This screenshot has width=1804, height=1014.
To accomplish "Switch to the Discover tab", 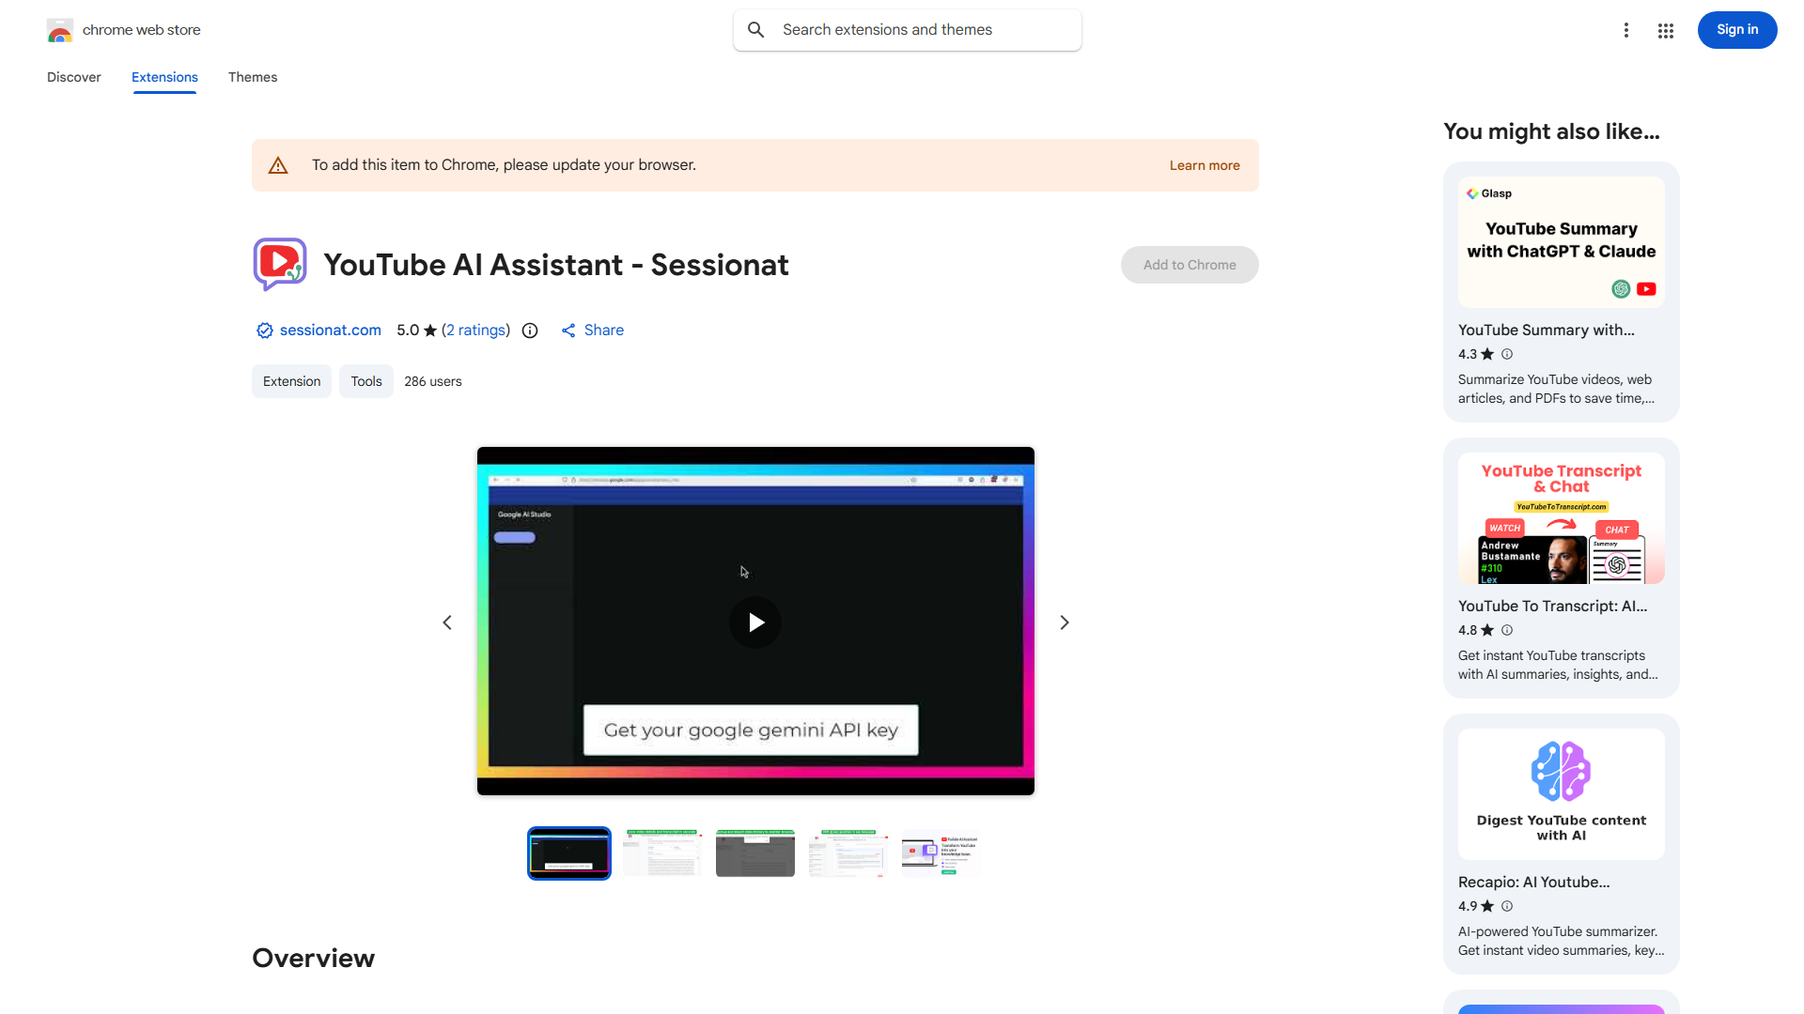I will (74, 77).
